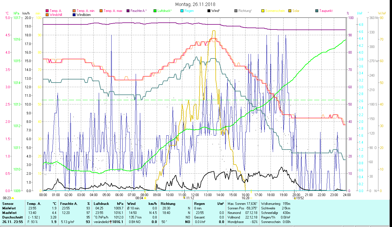Click the sunrise marker at 08:04
The height and width of the screenshot is (227, 392).
point(145,198)
